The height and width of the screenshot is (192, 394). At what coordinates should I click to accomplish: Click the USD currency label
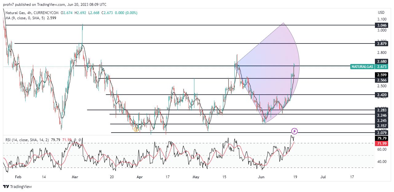pos(381,13)
